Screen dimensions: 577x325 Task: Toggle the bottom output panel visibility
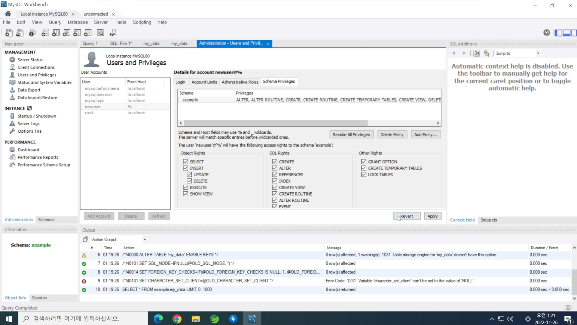[566, 33]
